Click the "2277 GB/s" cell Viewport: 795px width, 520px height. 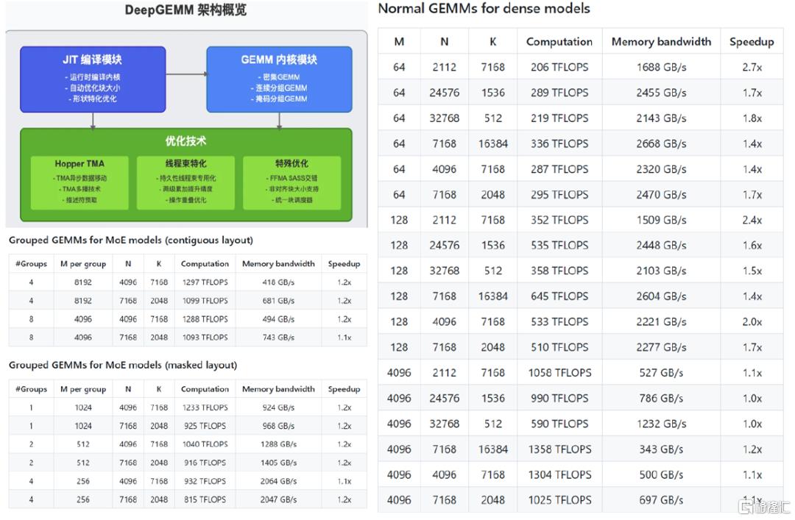coord(661,347)
